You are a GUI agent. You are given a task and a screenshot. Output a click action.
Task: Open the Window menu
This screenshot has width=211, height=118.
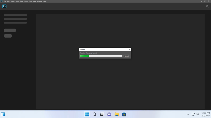click(40, 1)
